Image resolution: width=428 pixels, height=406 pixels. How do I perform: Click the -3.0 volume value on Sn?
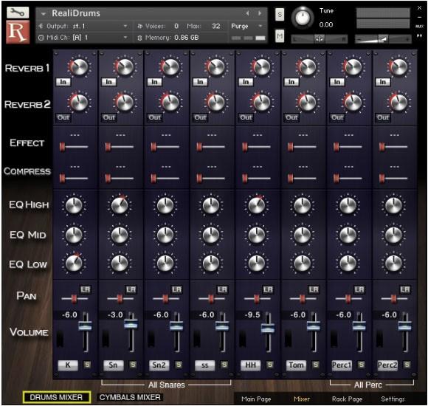pos(115,315)
